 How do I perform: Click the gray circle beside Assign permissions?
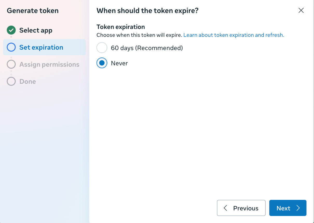(11, 64)
